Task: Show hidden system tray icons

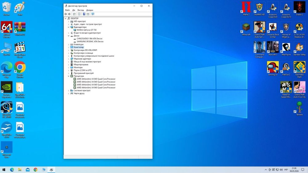Action: [x=266, y=170]
